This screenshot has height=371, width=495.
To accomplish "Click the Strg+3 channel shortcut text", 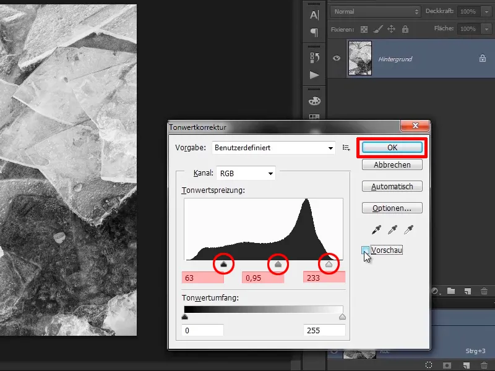I will click(475, 351).
